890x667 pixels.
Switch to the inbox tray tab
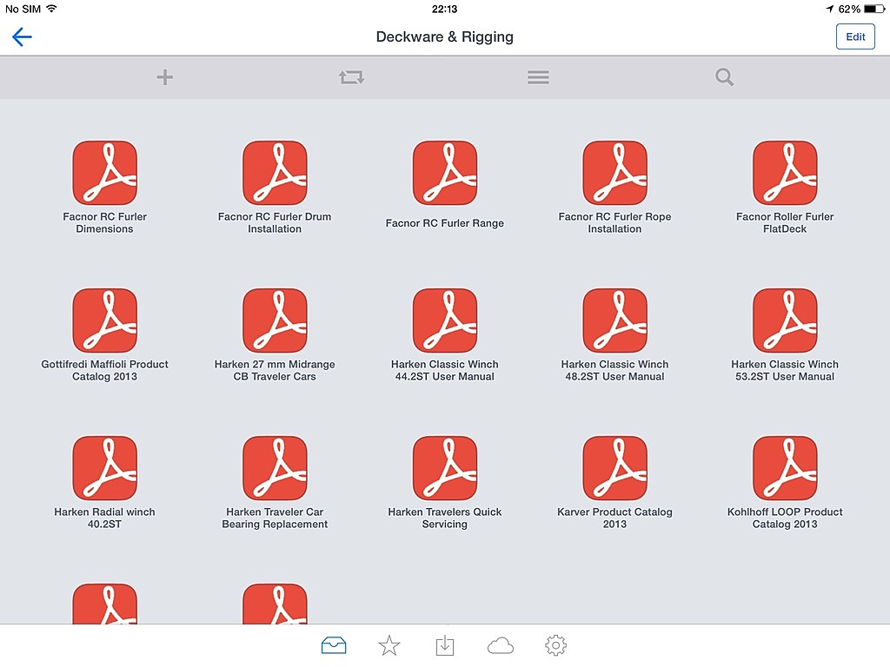tap(334, 645)
